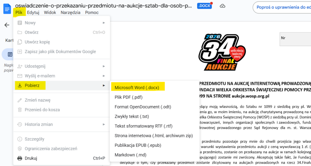
Task: Click the 34 Finał Aukcje logo image
Action: 221,52
